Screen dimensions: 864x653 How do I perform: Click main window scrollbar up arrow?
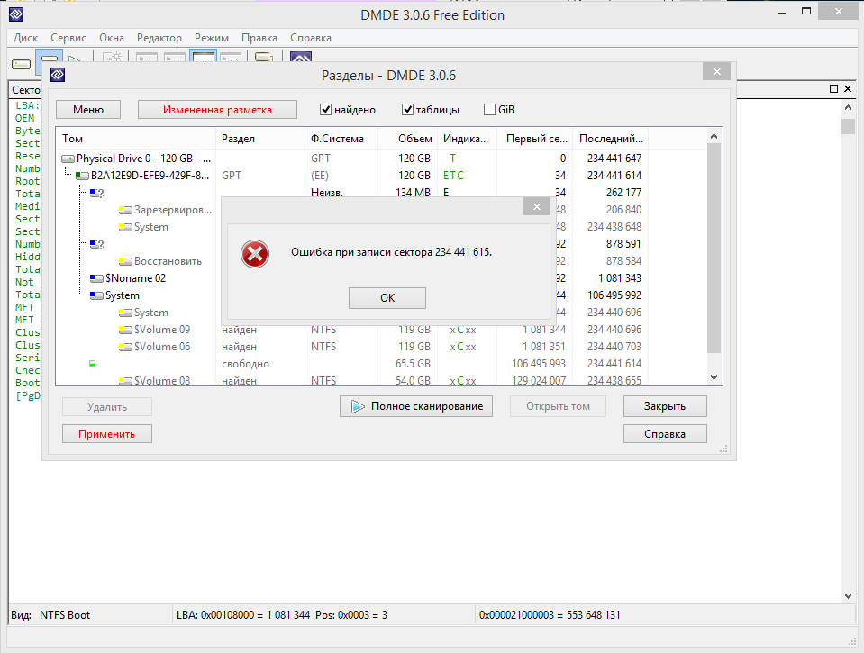tap(848, 107)
